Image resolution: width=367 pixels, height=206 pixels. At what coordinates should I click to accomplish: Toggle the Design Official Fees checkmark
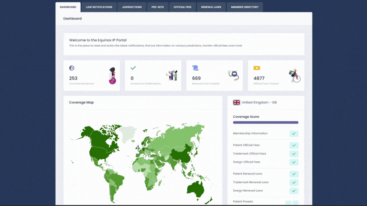pyautogui.click(x=294, y=162)
